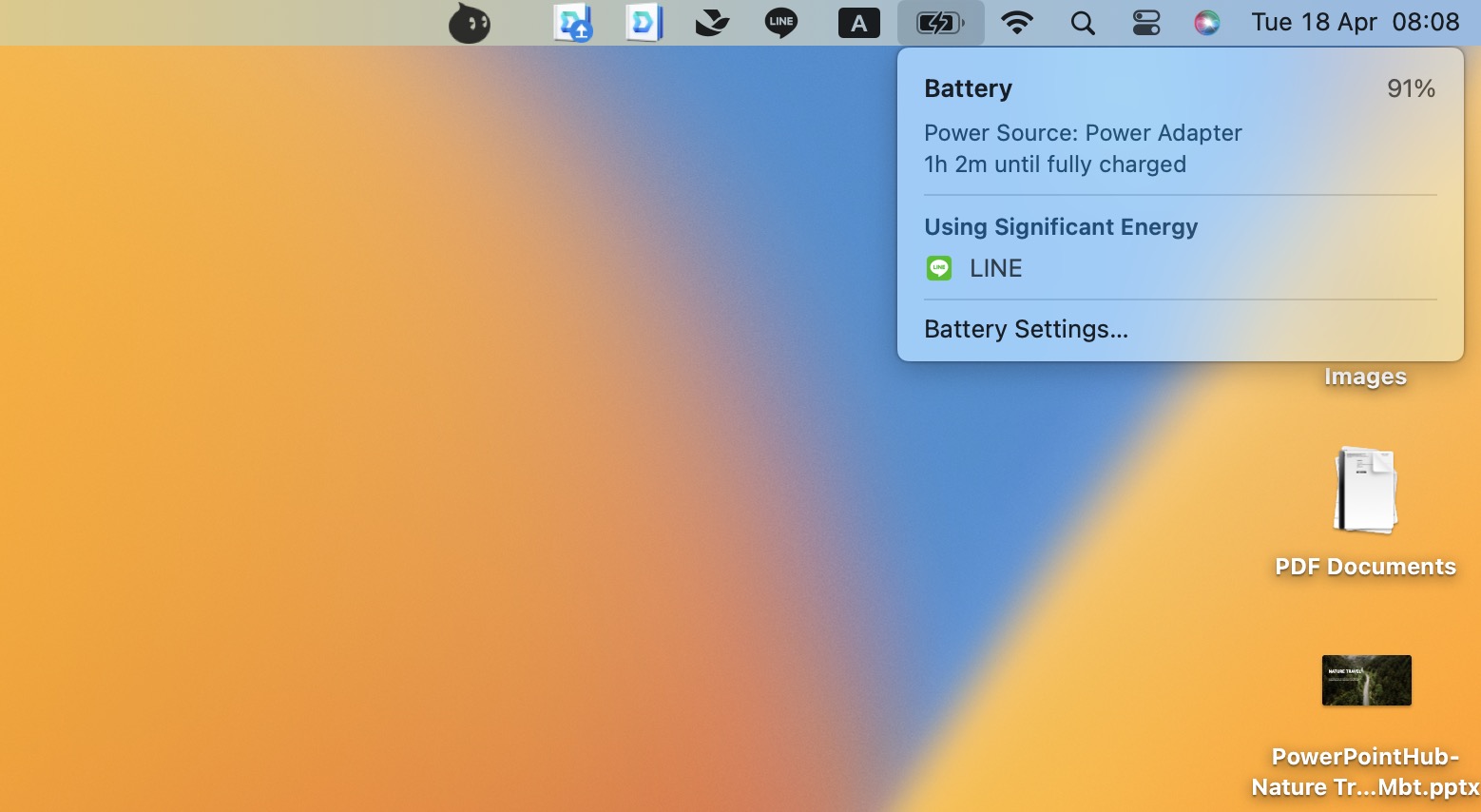Select LINE under Using Significant Energy
This screenshot has width=1481, height=812.
pyautogui.click(x=995, y=269)
